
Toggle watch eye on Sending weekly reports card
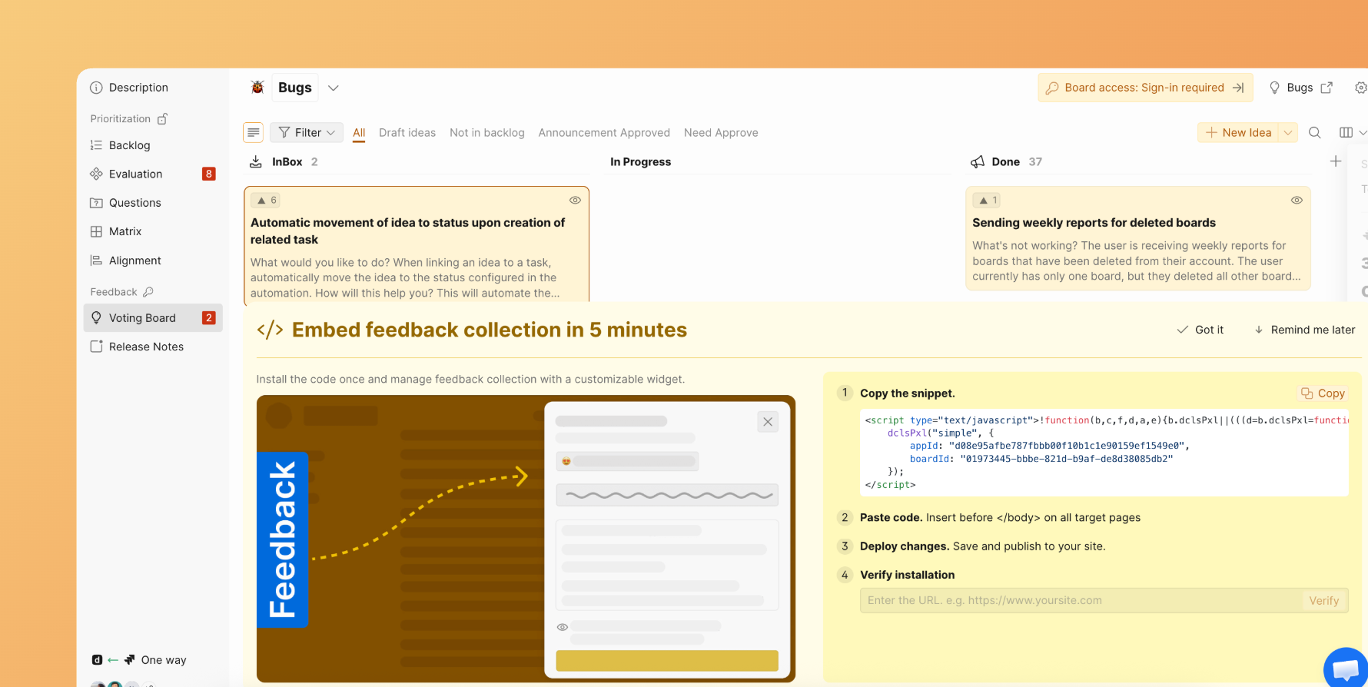click(x=1297, y=201)
